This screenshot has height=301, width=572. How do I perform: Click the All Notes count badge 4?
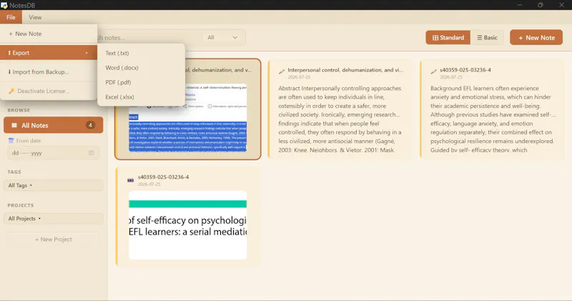(90, 125)
